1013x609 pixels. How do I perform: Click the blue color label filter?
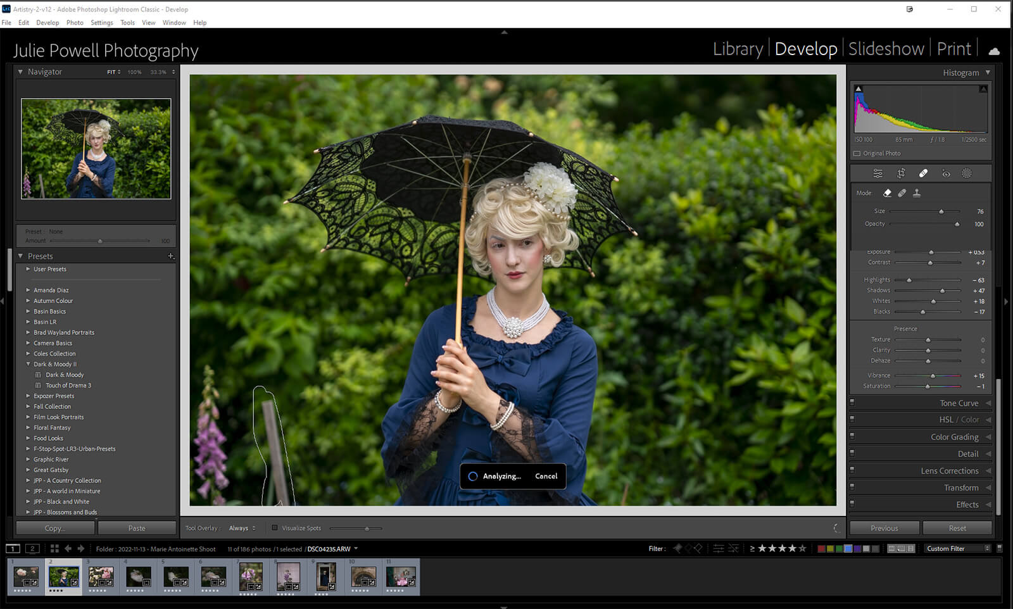[x=848, y=549]
